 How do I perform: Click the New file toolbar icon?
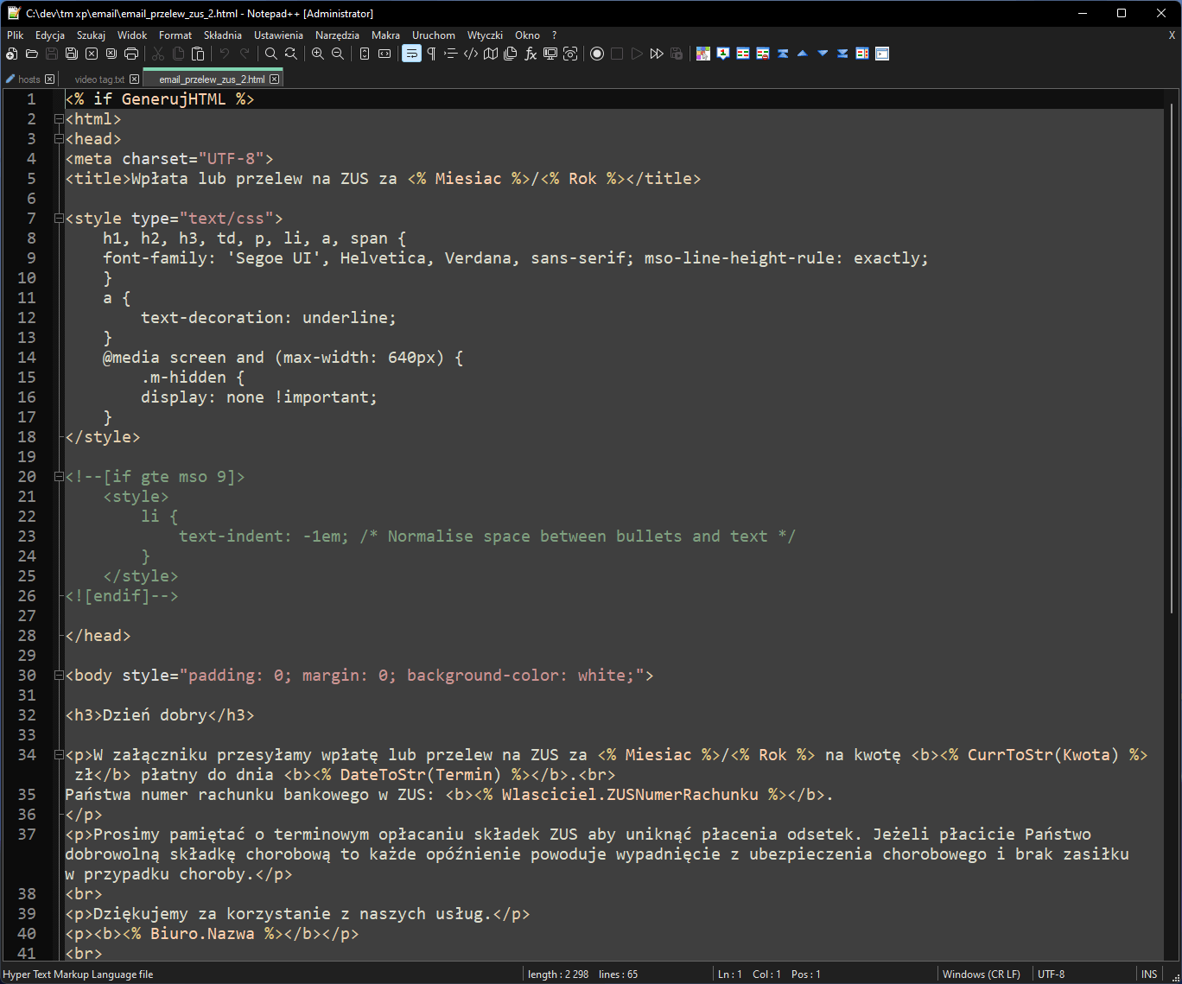tap(11, 54)
